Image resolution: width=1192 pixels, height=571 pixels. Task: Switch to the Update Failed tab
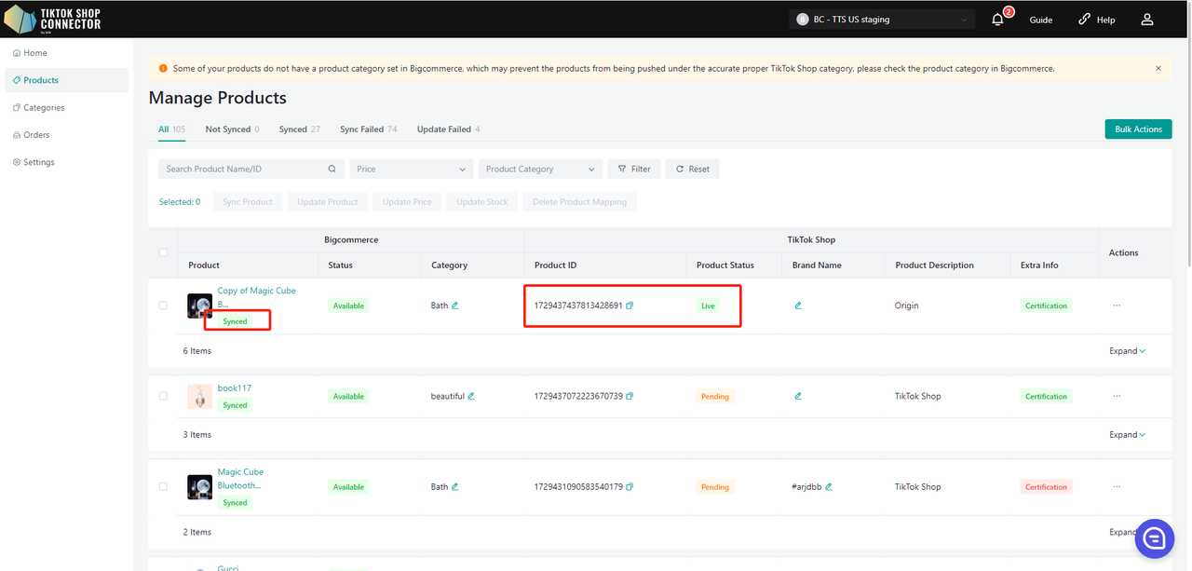[448, 129]
